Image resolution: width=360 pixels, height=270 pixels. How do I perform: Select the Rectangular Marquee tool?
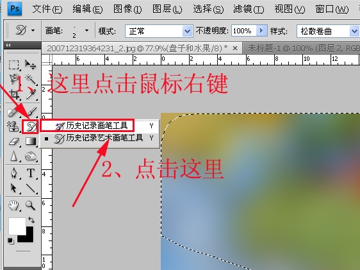tap(14, 65)
